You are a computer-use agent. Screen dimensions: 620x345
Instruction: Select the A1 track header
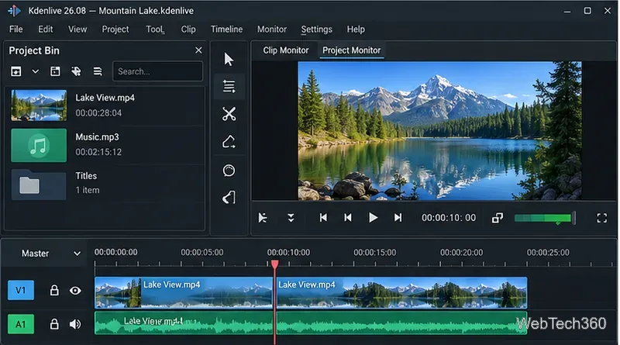pyautogui.click(x=21, y=324)
